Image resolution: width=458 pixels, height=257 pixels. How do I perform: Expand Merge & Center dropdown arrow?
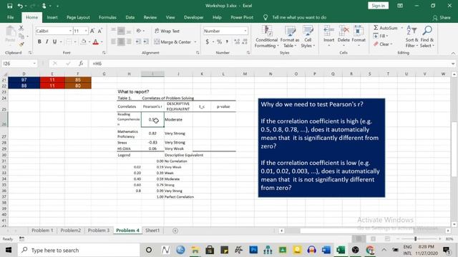(195, 42)
